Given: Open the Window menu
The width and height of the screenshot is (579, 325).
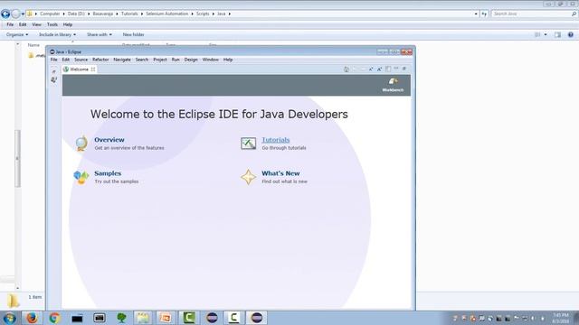Looking at the screenshot, I should [x=211, y=60].
